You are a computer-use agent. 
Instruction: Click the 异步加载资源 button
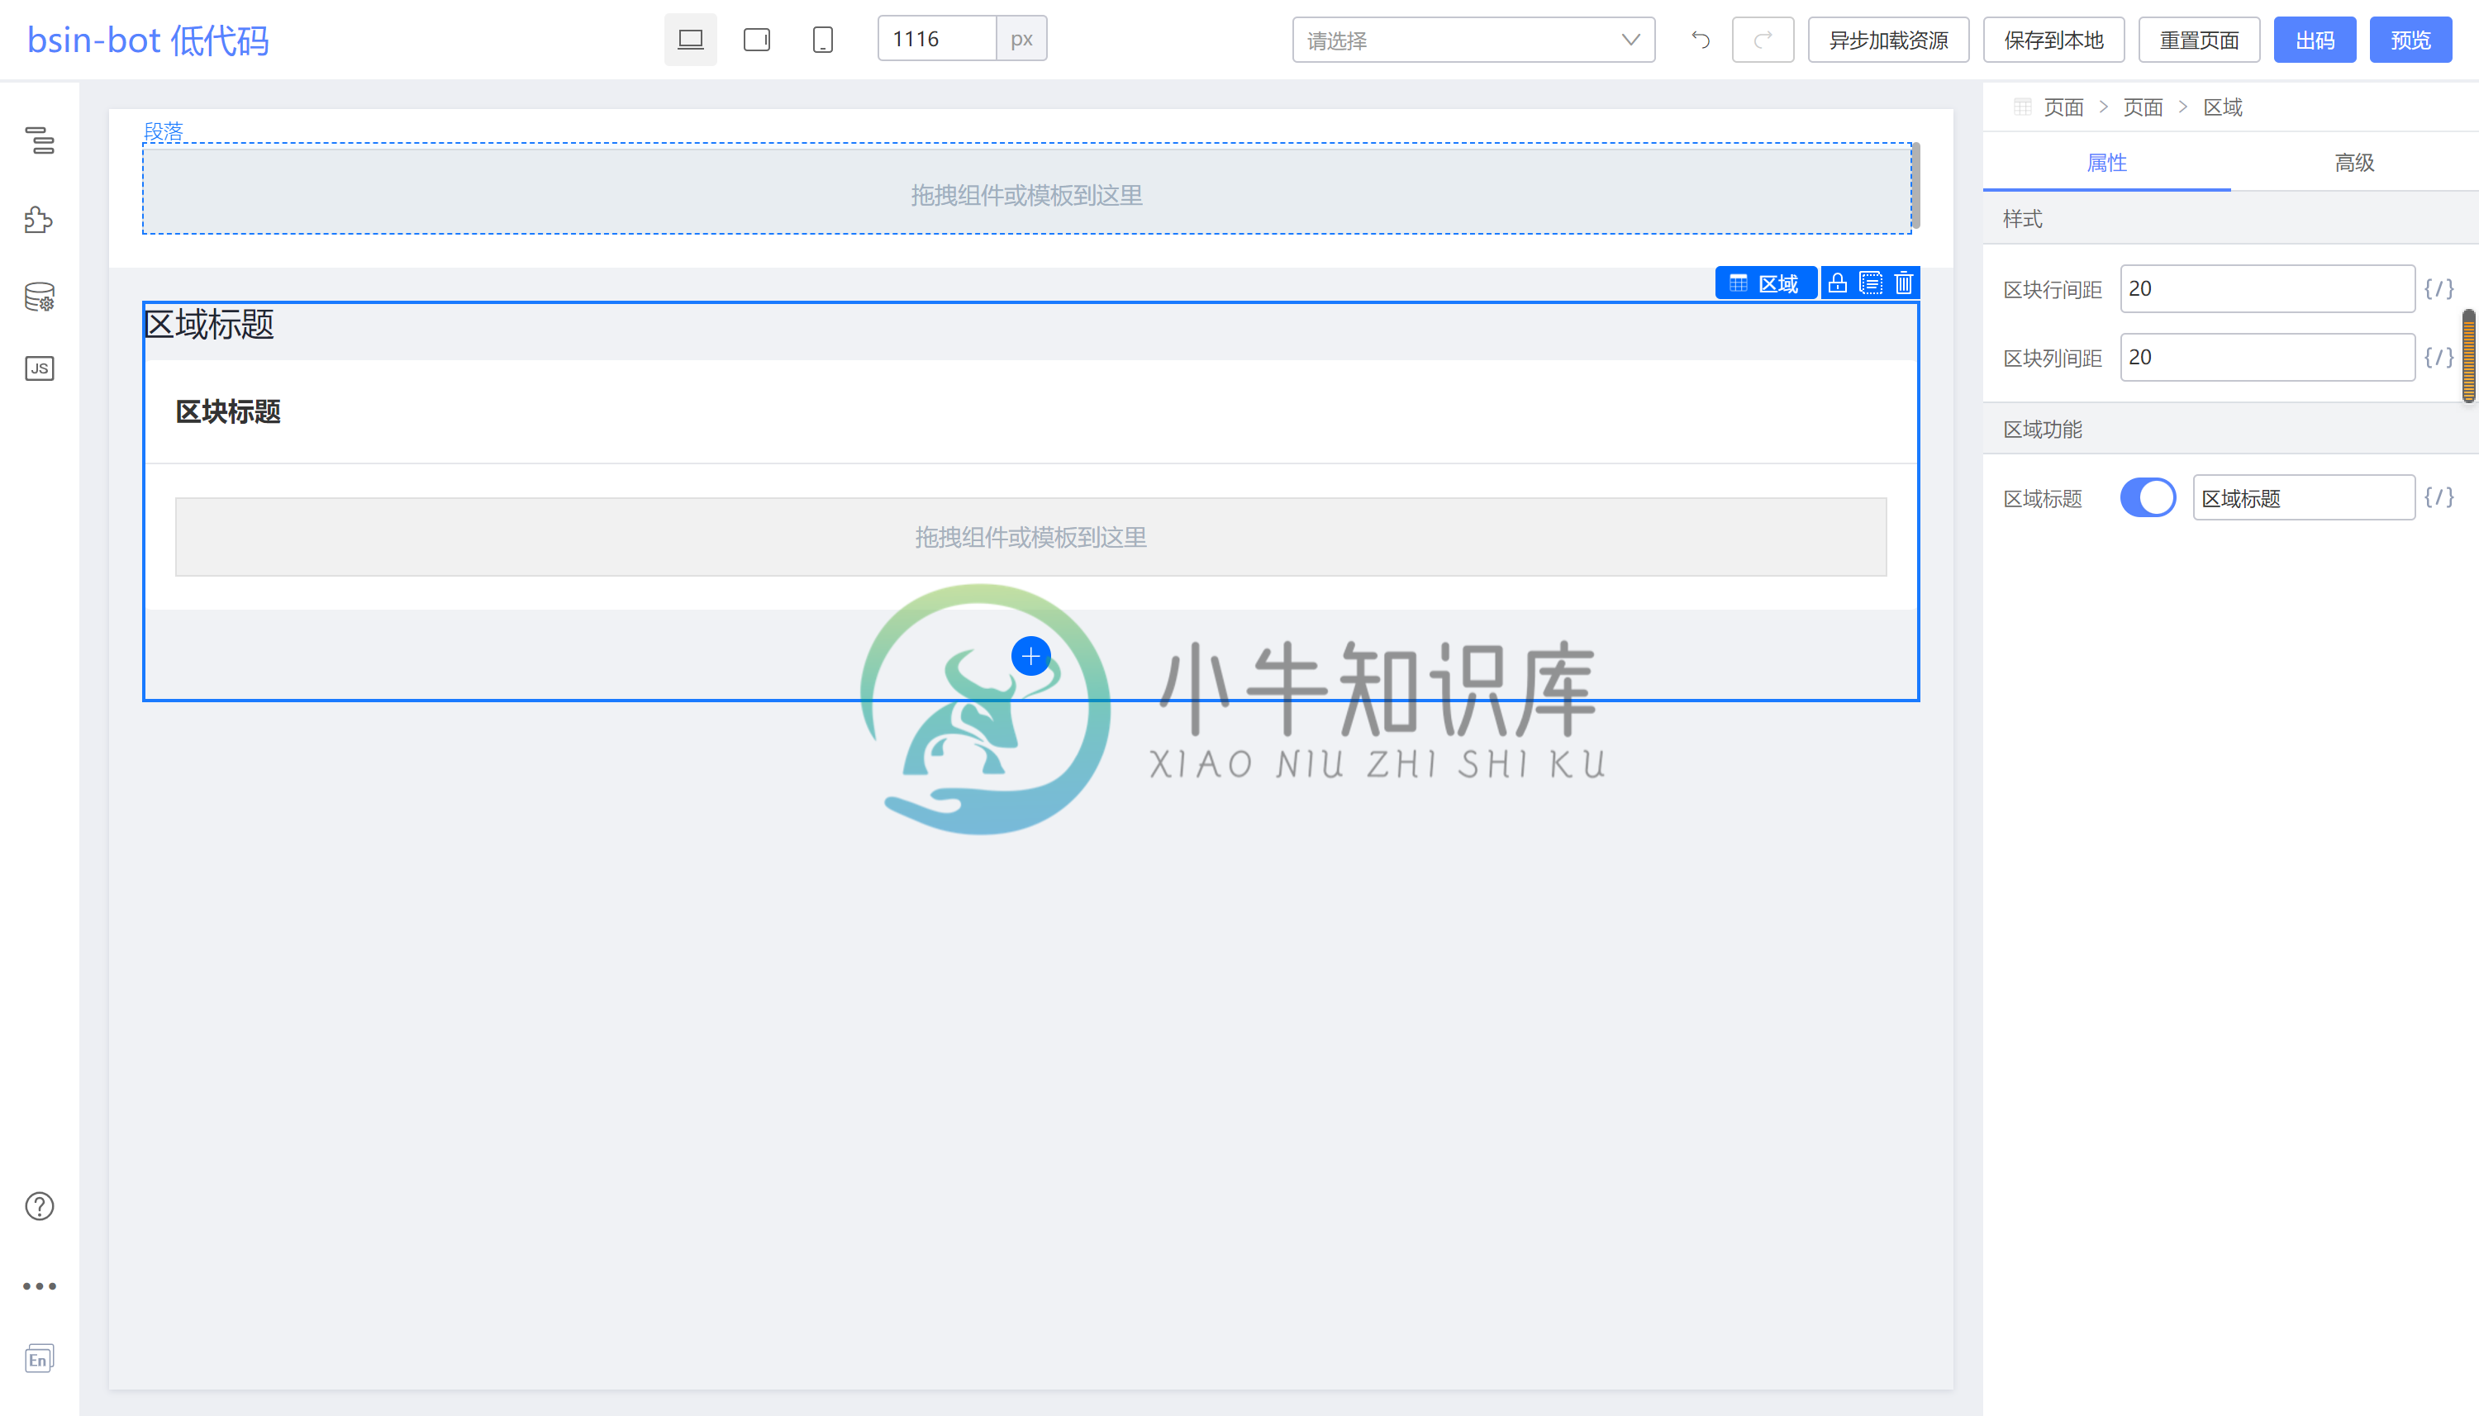coord(1889,40)
